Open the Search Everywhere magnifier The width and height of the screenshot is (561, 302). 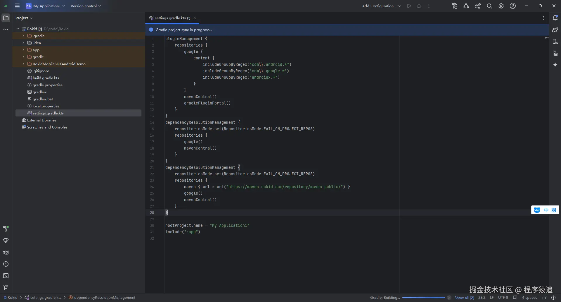489,6
